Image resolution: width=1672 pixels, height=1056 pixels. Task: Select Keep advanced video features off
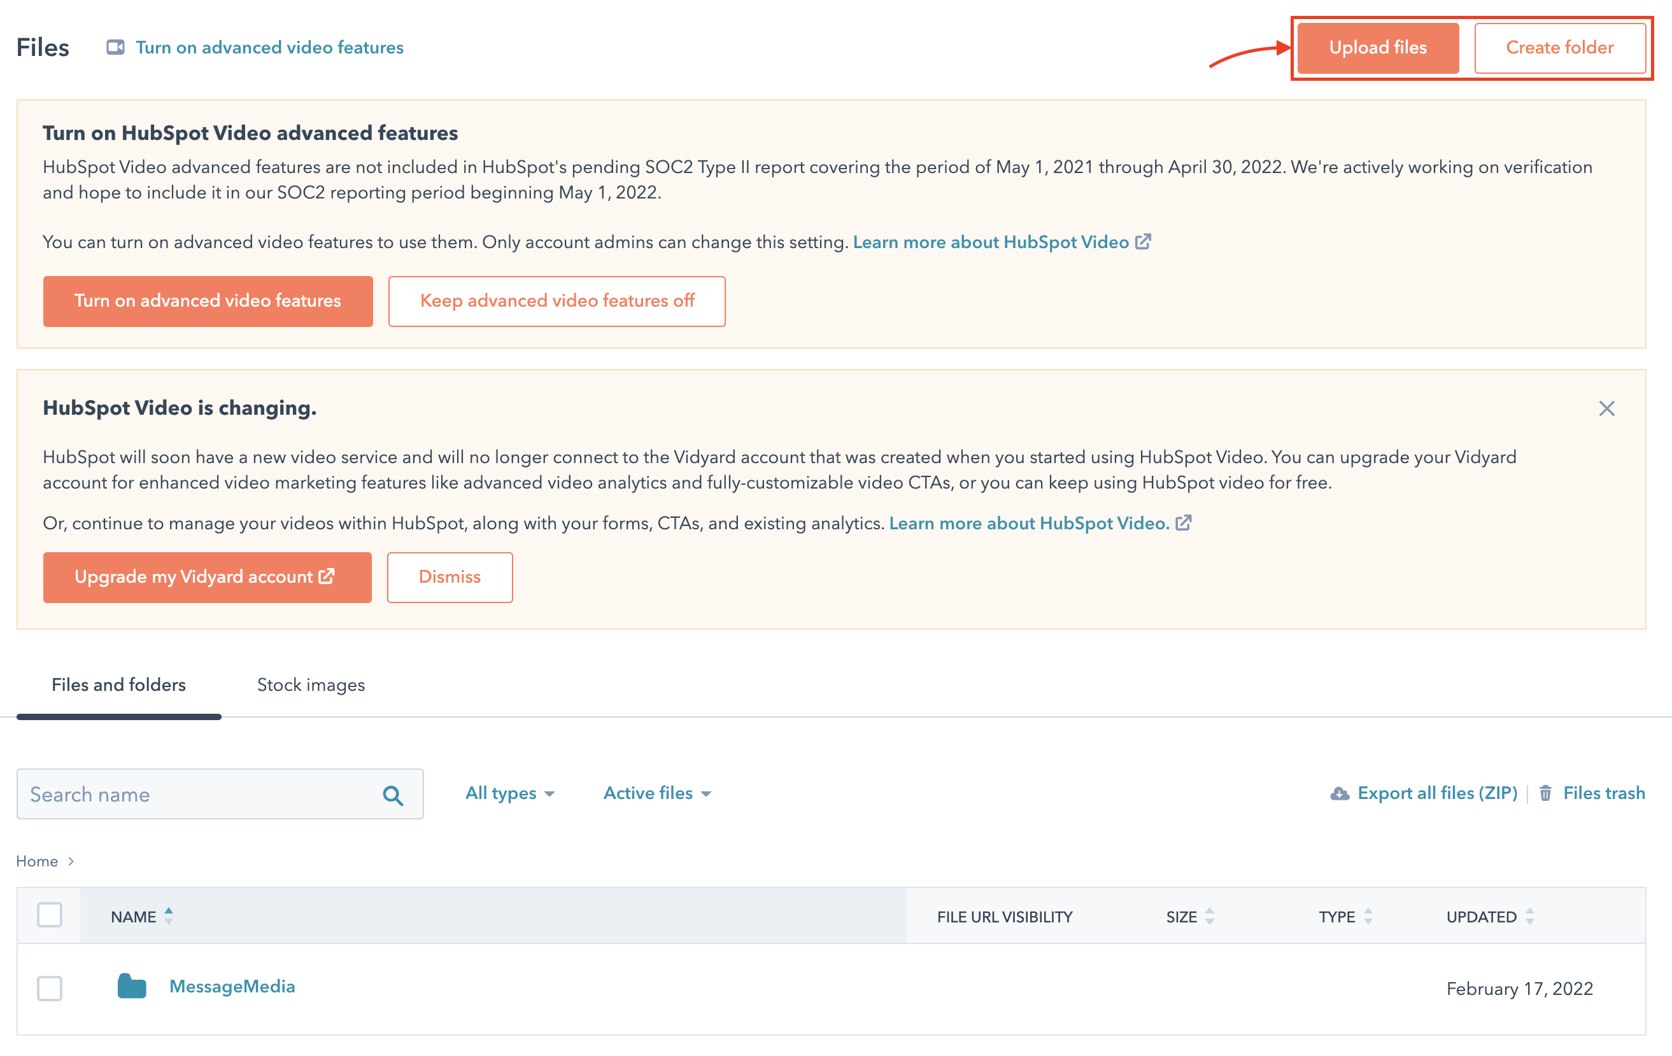click(x=556, y=301)
